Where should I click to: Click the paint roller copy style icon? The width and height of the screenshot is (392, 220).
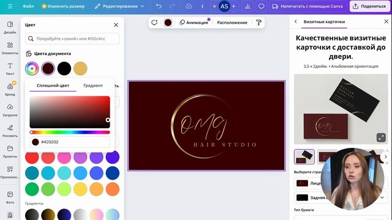tap(258, 23)
